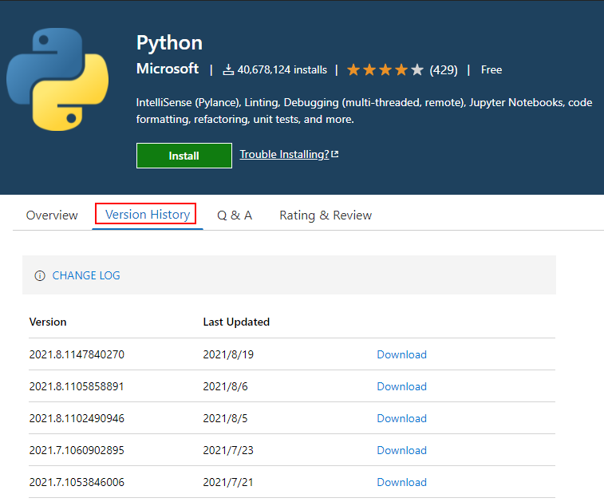Click the date 2021/7/21

pyautogui.click(x=228, y=482)
